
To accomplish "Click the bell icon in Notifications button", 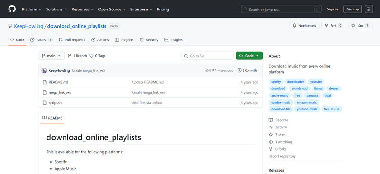I will (x=294, y=26).
